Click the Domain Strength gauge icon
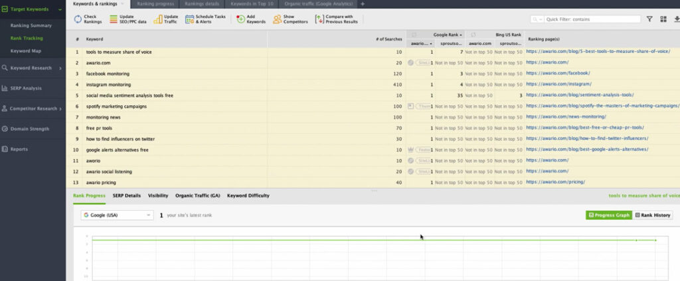 coord(5,129)
